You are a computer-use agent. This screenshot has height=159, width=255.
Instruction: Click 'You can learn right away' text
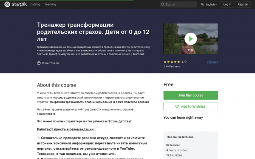click(183, 117)
